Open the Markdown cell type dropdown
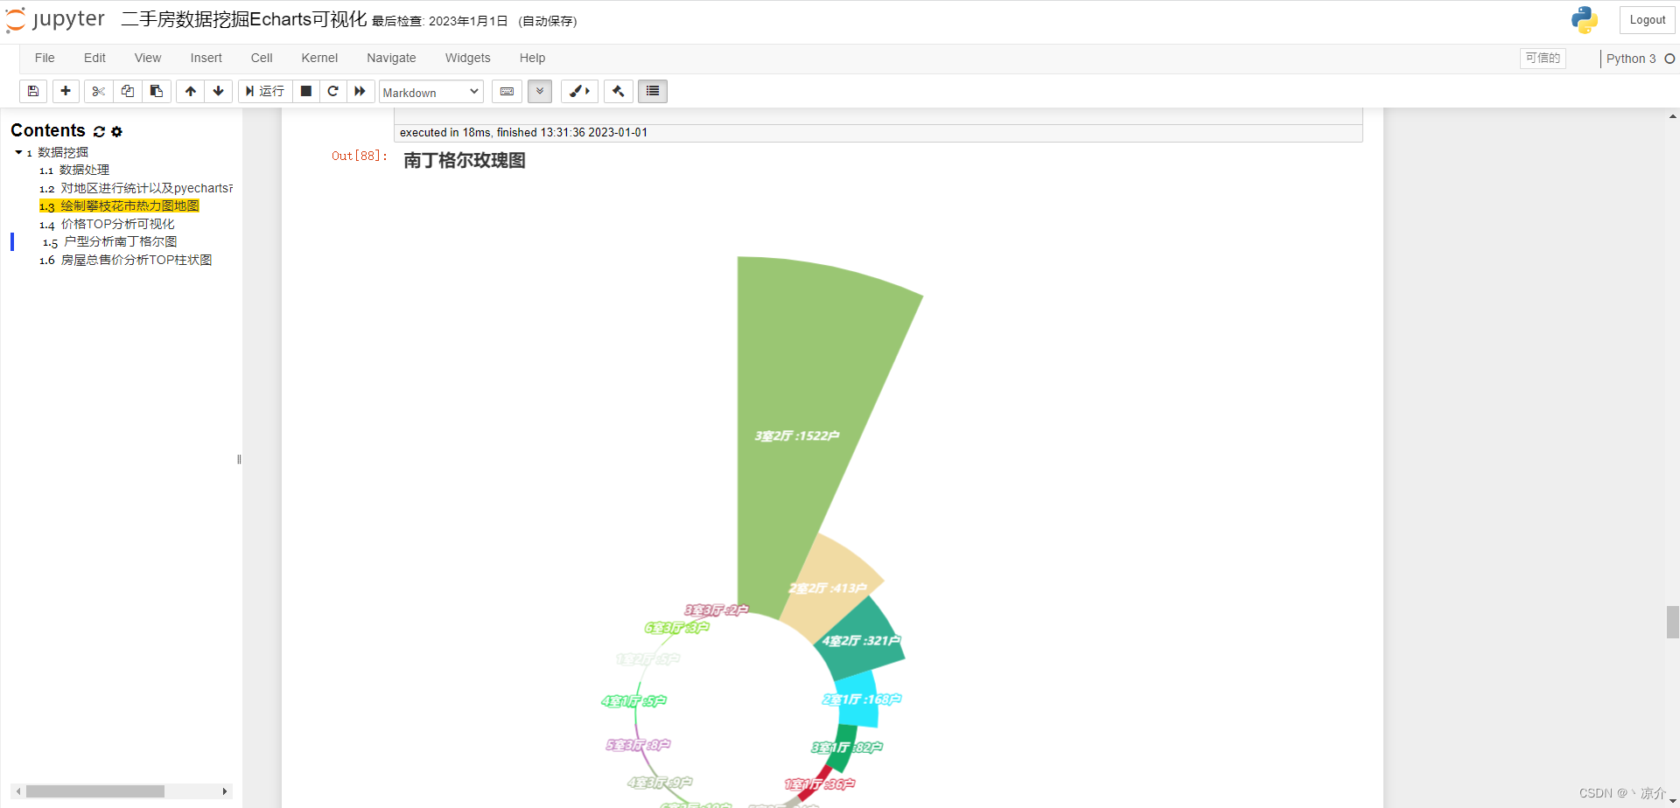 pos(431,92)
